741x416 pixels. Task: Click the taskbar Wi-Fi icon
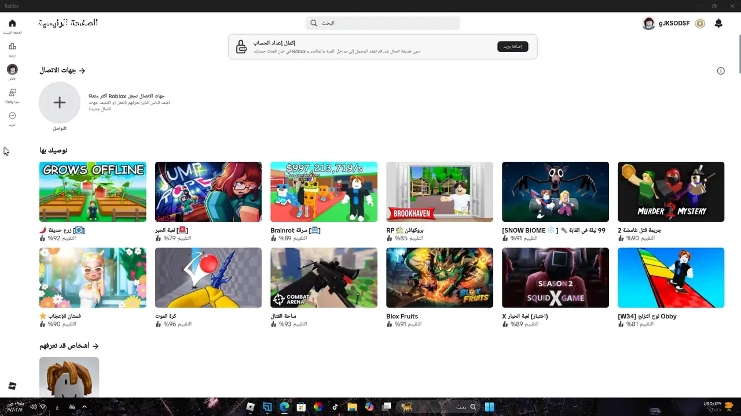click(43, 407)
